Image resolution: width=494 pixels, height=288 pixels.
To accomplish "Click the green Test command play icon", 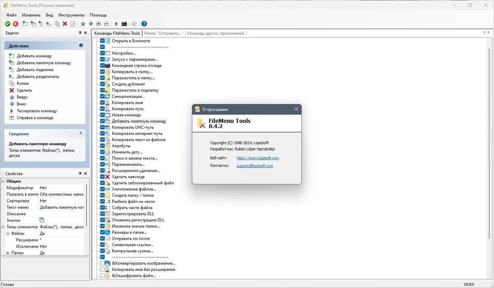I will pyautogui.click(x=116, y=24).
